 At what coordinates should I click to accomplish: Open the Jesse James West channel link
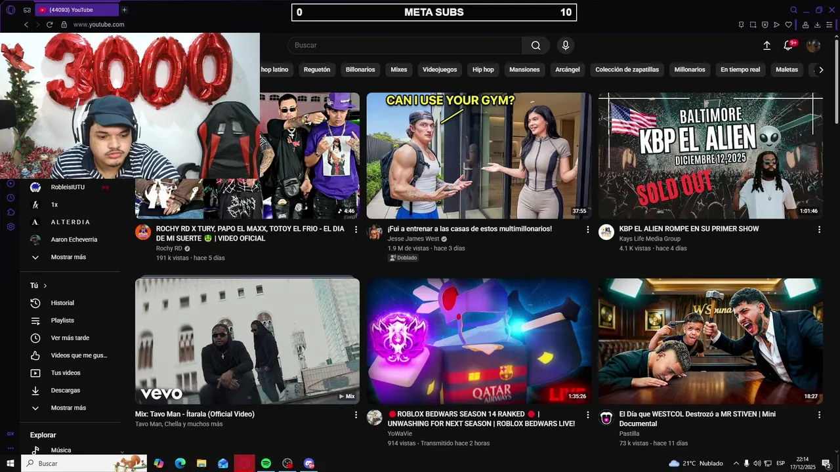point(413,239)
